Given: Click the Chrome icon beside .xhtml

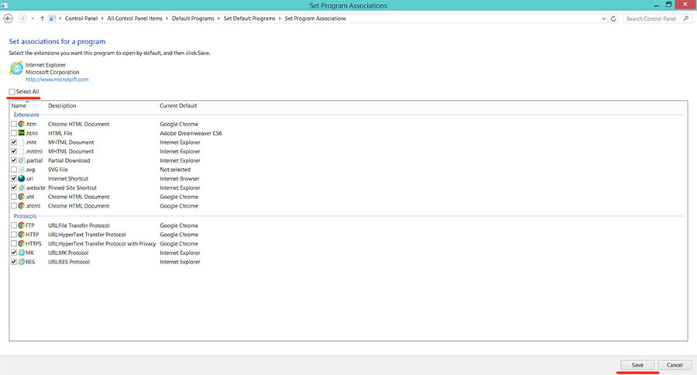Looking at the screenshot, I should tap(22, 206).
